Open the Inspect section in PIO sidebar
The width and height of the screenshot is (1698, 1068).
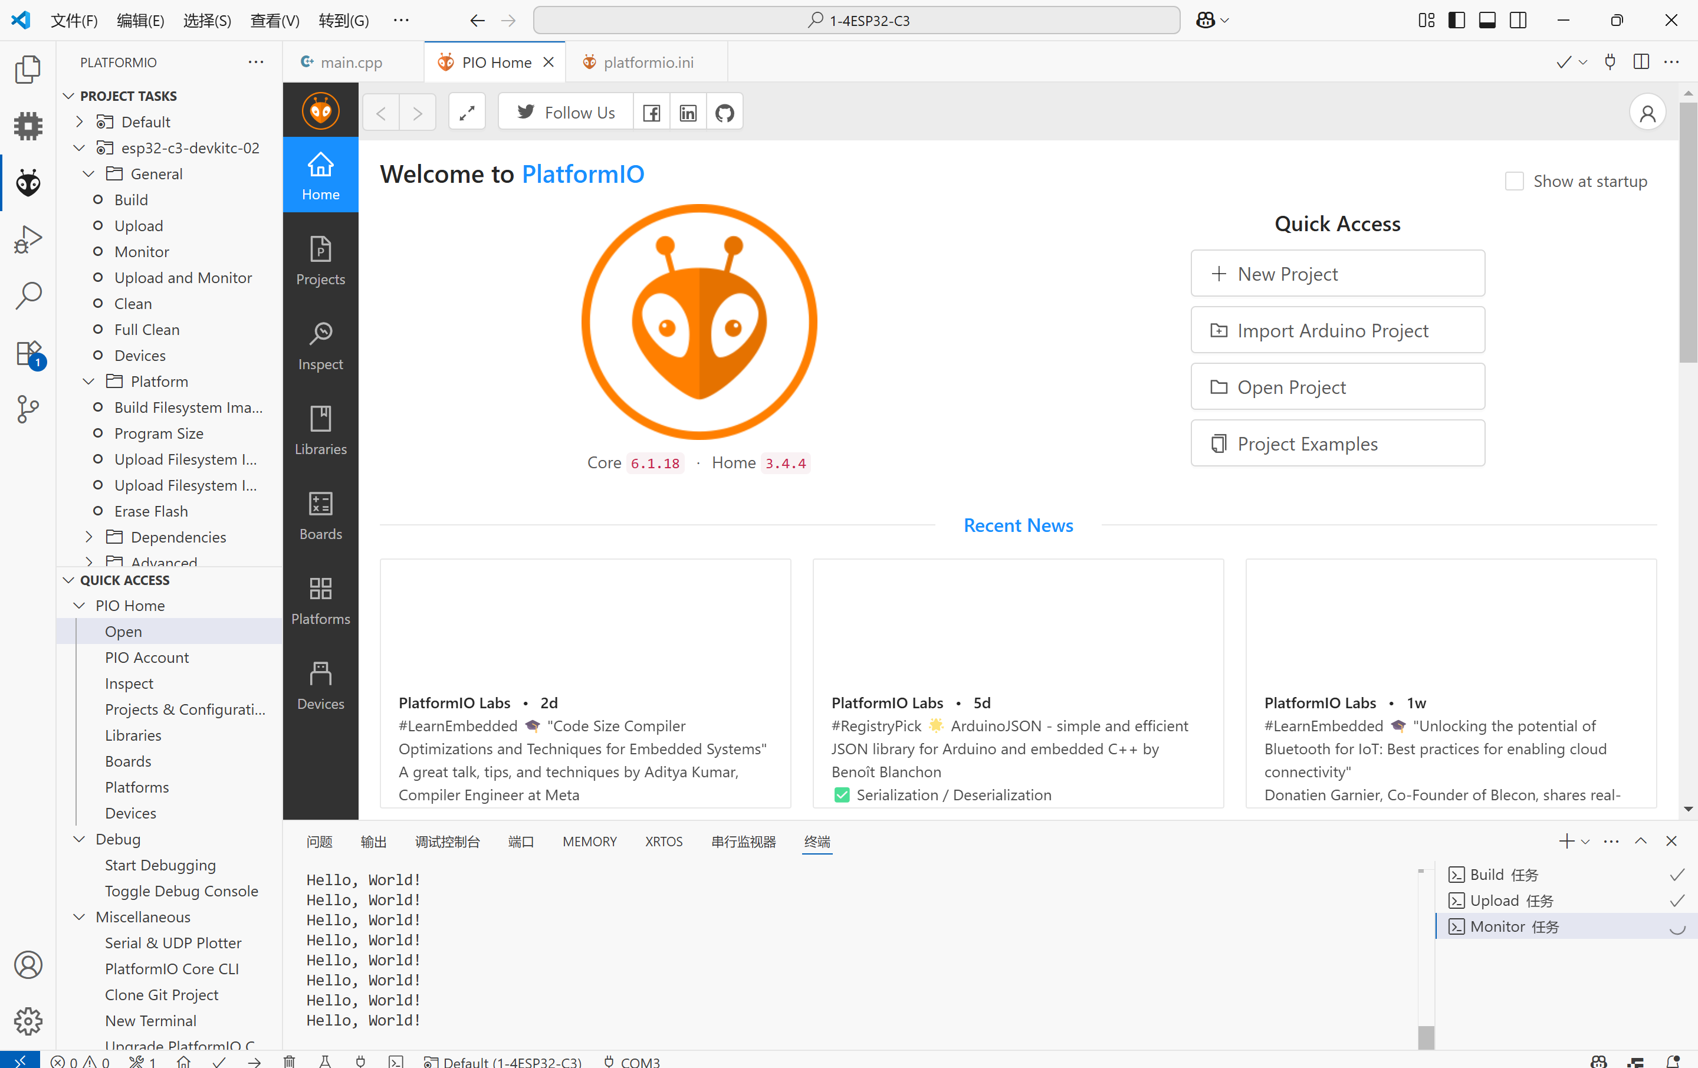320,346
